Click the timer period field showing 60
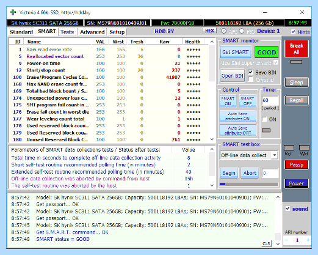The image size is (318, 255). (x=270, y=100)
